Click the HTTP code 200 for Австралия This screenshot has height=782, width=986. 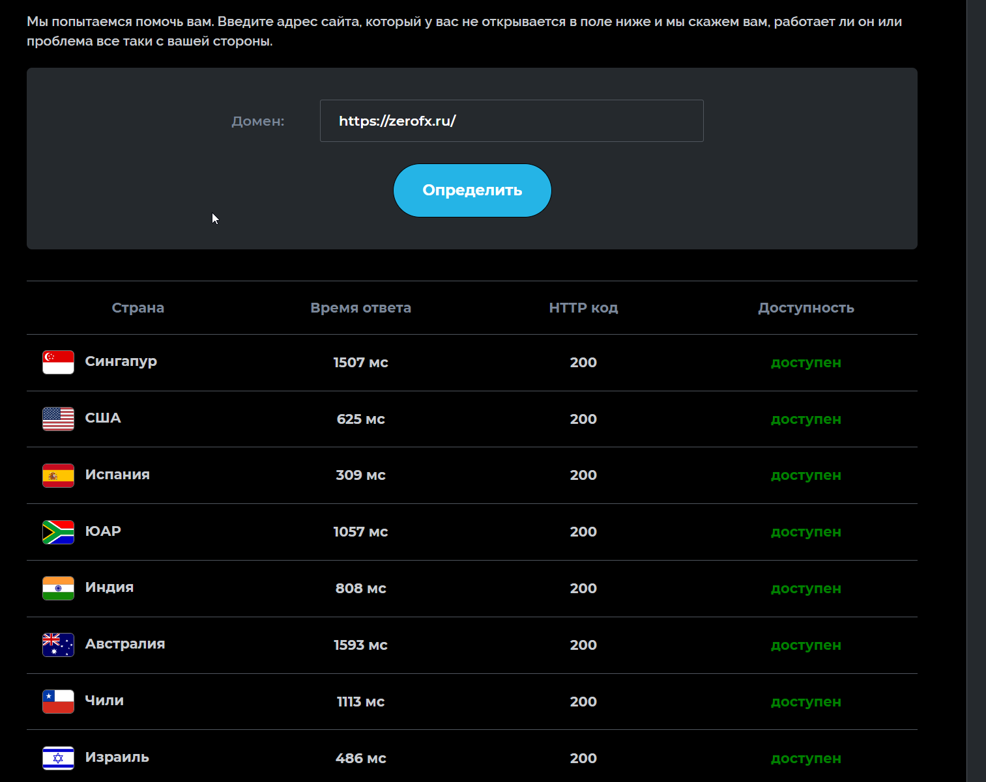[x=583, y=645]
